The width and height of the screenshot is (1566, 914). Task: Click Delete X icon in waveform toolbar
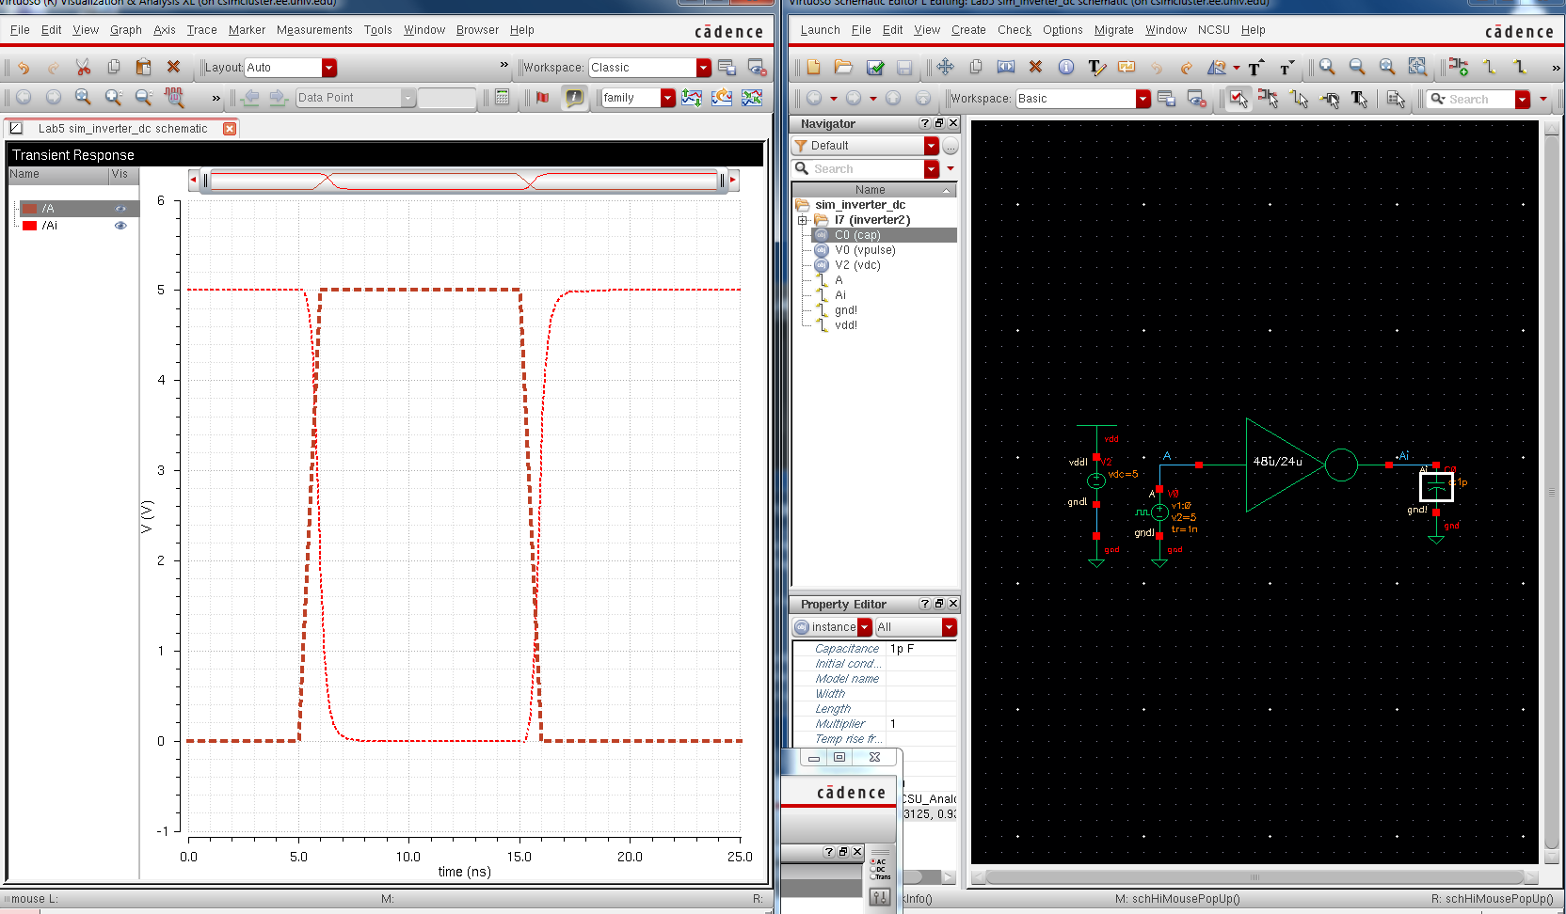(x=173, y=67)
